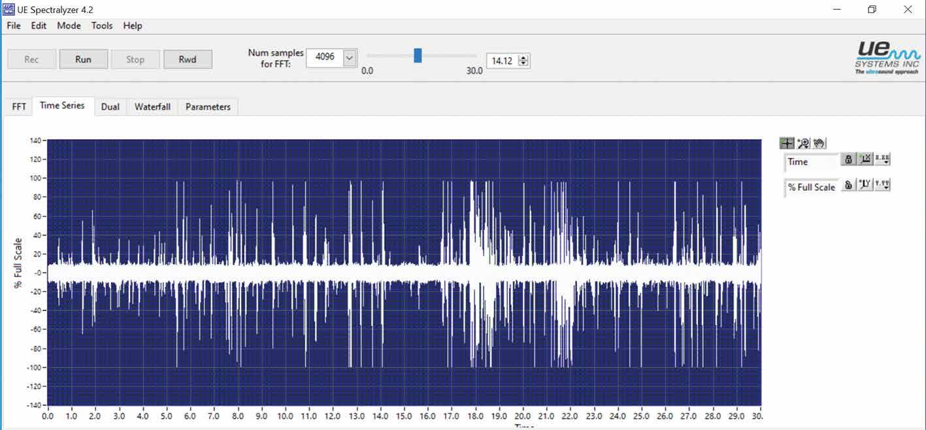The width and height of the screenshot is (926, 430).
Task: Autoscale the % Full Scale Y axis once
Action: 866,185
